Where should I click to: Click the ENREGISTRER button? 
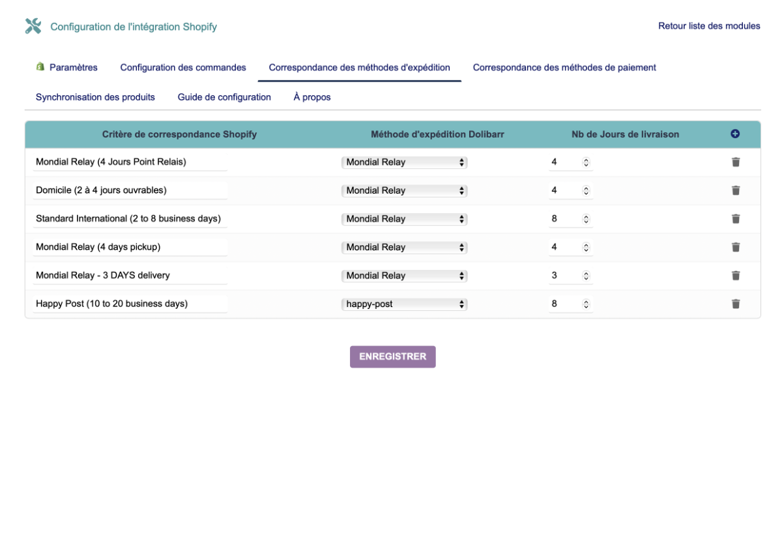(x=392, y=357)
